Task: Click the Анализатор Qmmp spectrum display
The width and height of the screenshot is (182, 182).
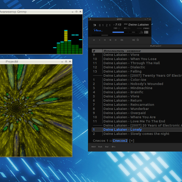Action: [41, 34]
